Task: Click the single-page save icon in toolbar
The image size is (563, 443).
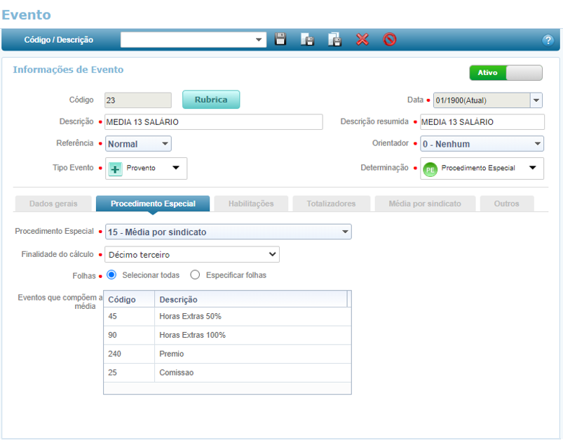Action: (x=307, y=40)
